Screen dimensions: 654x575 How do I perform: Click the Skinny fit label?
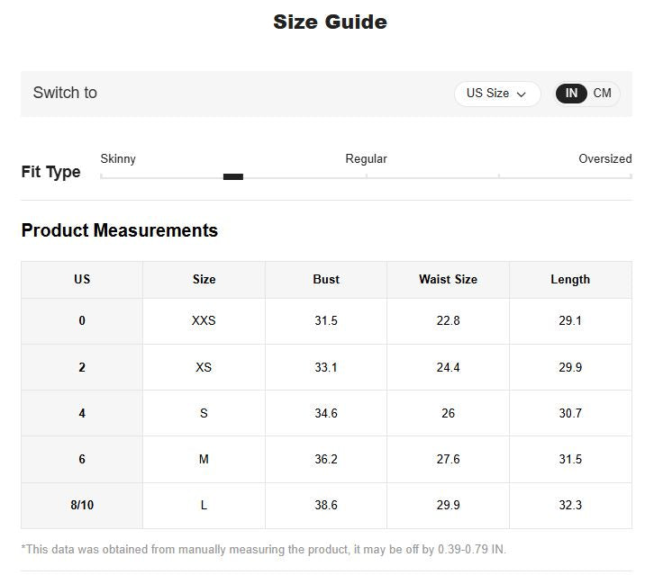tap(118, 159)
